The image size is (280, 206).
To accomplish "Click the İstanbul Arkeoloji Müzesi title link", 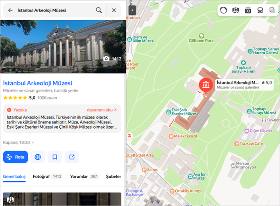I will (x=38, y=83).
